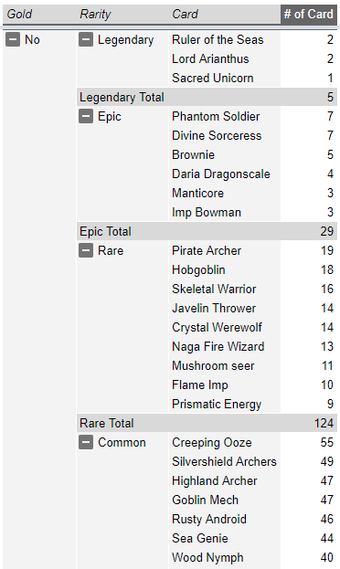Sort by '# of Card' column header
Screen dimensions: 340x569
click(308, 14)
